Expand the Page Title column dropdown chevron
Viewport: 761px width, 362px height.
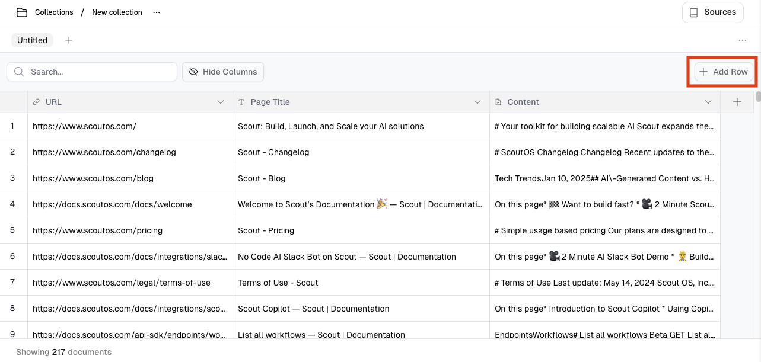point(477,102)
